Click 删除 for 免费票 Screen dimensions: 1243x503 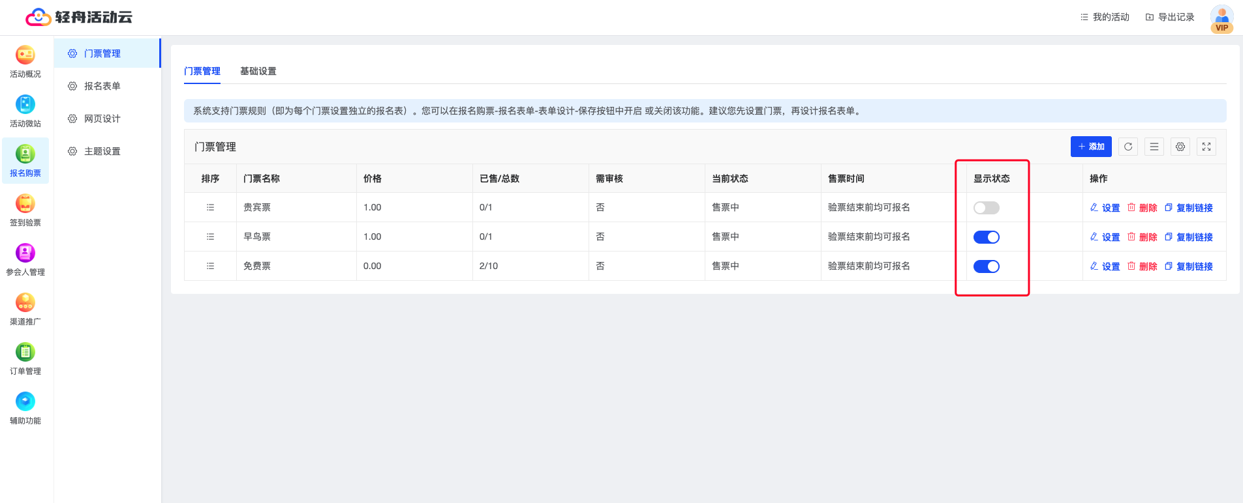1142,266
